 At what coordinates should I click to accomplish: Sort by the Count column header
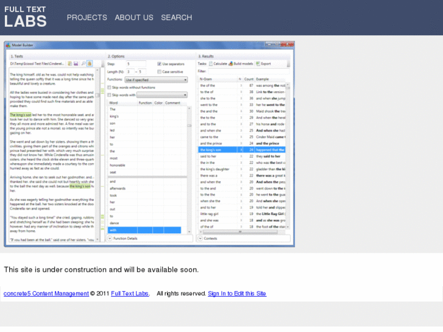[x=249, y=79]
